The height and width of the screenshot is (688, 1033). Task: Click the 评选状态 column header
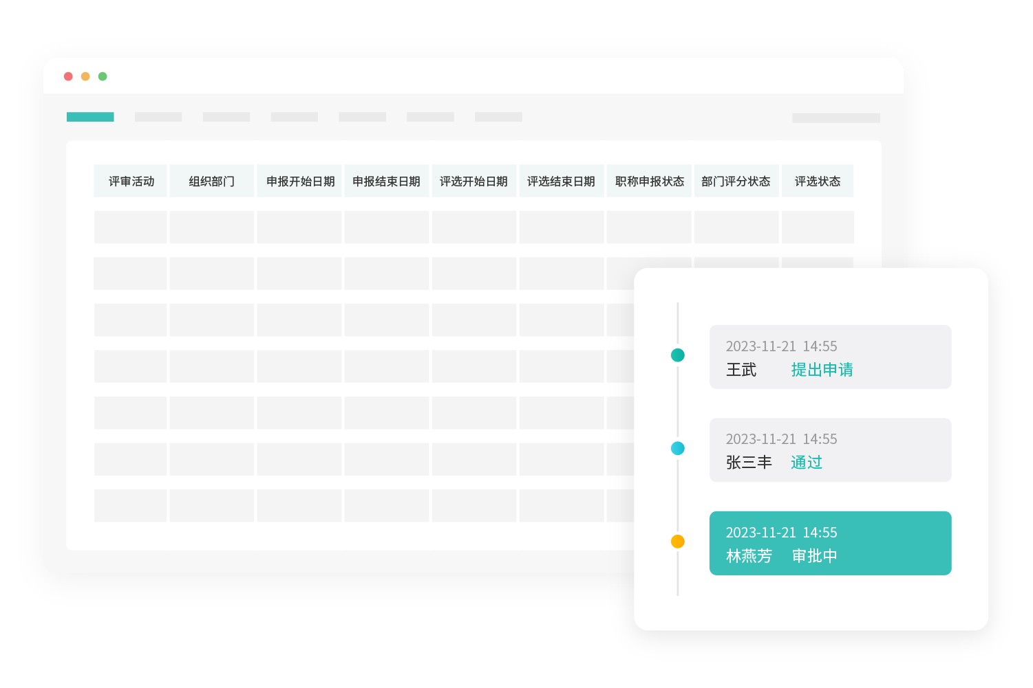point(818,181)
